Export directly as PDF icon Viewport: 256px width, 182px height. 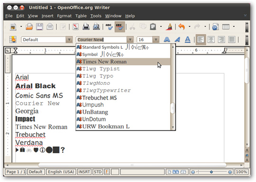[x=75, y=27]
